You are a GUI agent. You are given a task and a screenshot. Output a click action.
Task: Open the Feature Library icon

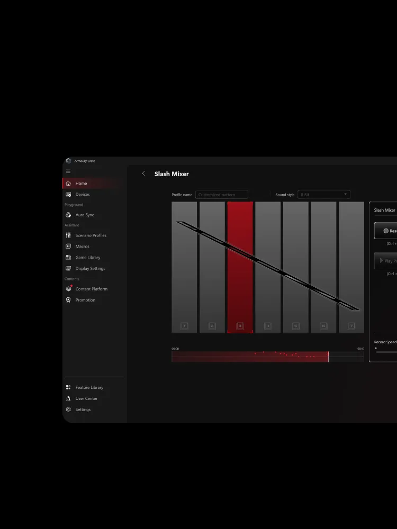(68, 387)
